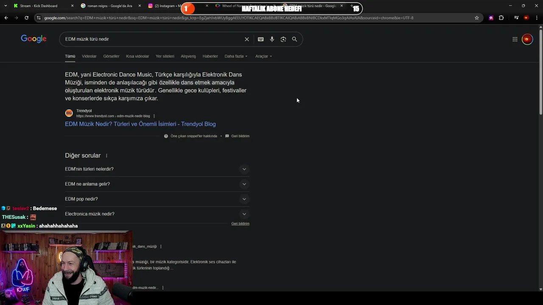Viewport: 543px width, 305px height.
Task: Open the EDM Müzik Nedir Trendyol Blog link
Action: 140,124
